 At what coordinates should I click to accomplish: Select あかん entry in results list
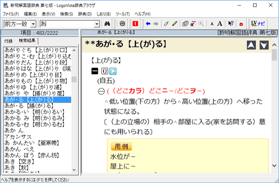coord(38,131)
